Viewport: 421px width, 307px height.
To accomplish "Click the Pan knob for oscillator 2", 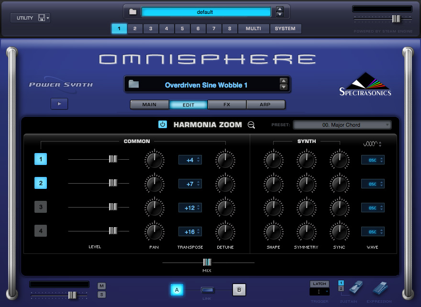I will point(155,184).
